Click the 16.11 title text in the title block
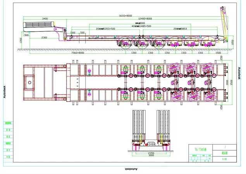The image size is (246, 174). pos(201,149)
